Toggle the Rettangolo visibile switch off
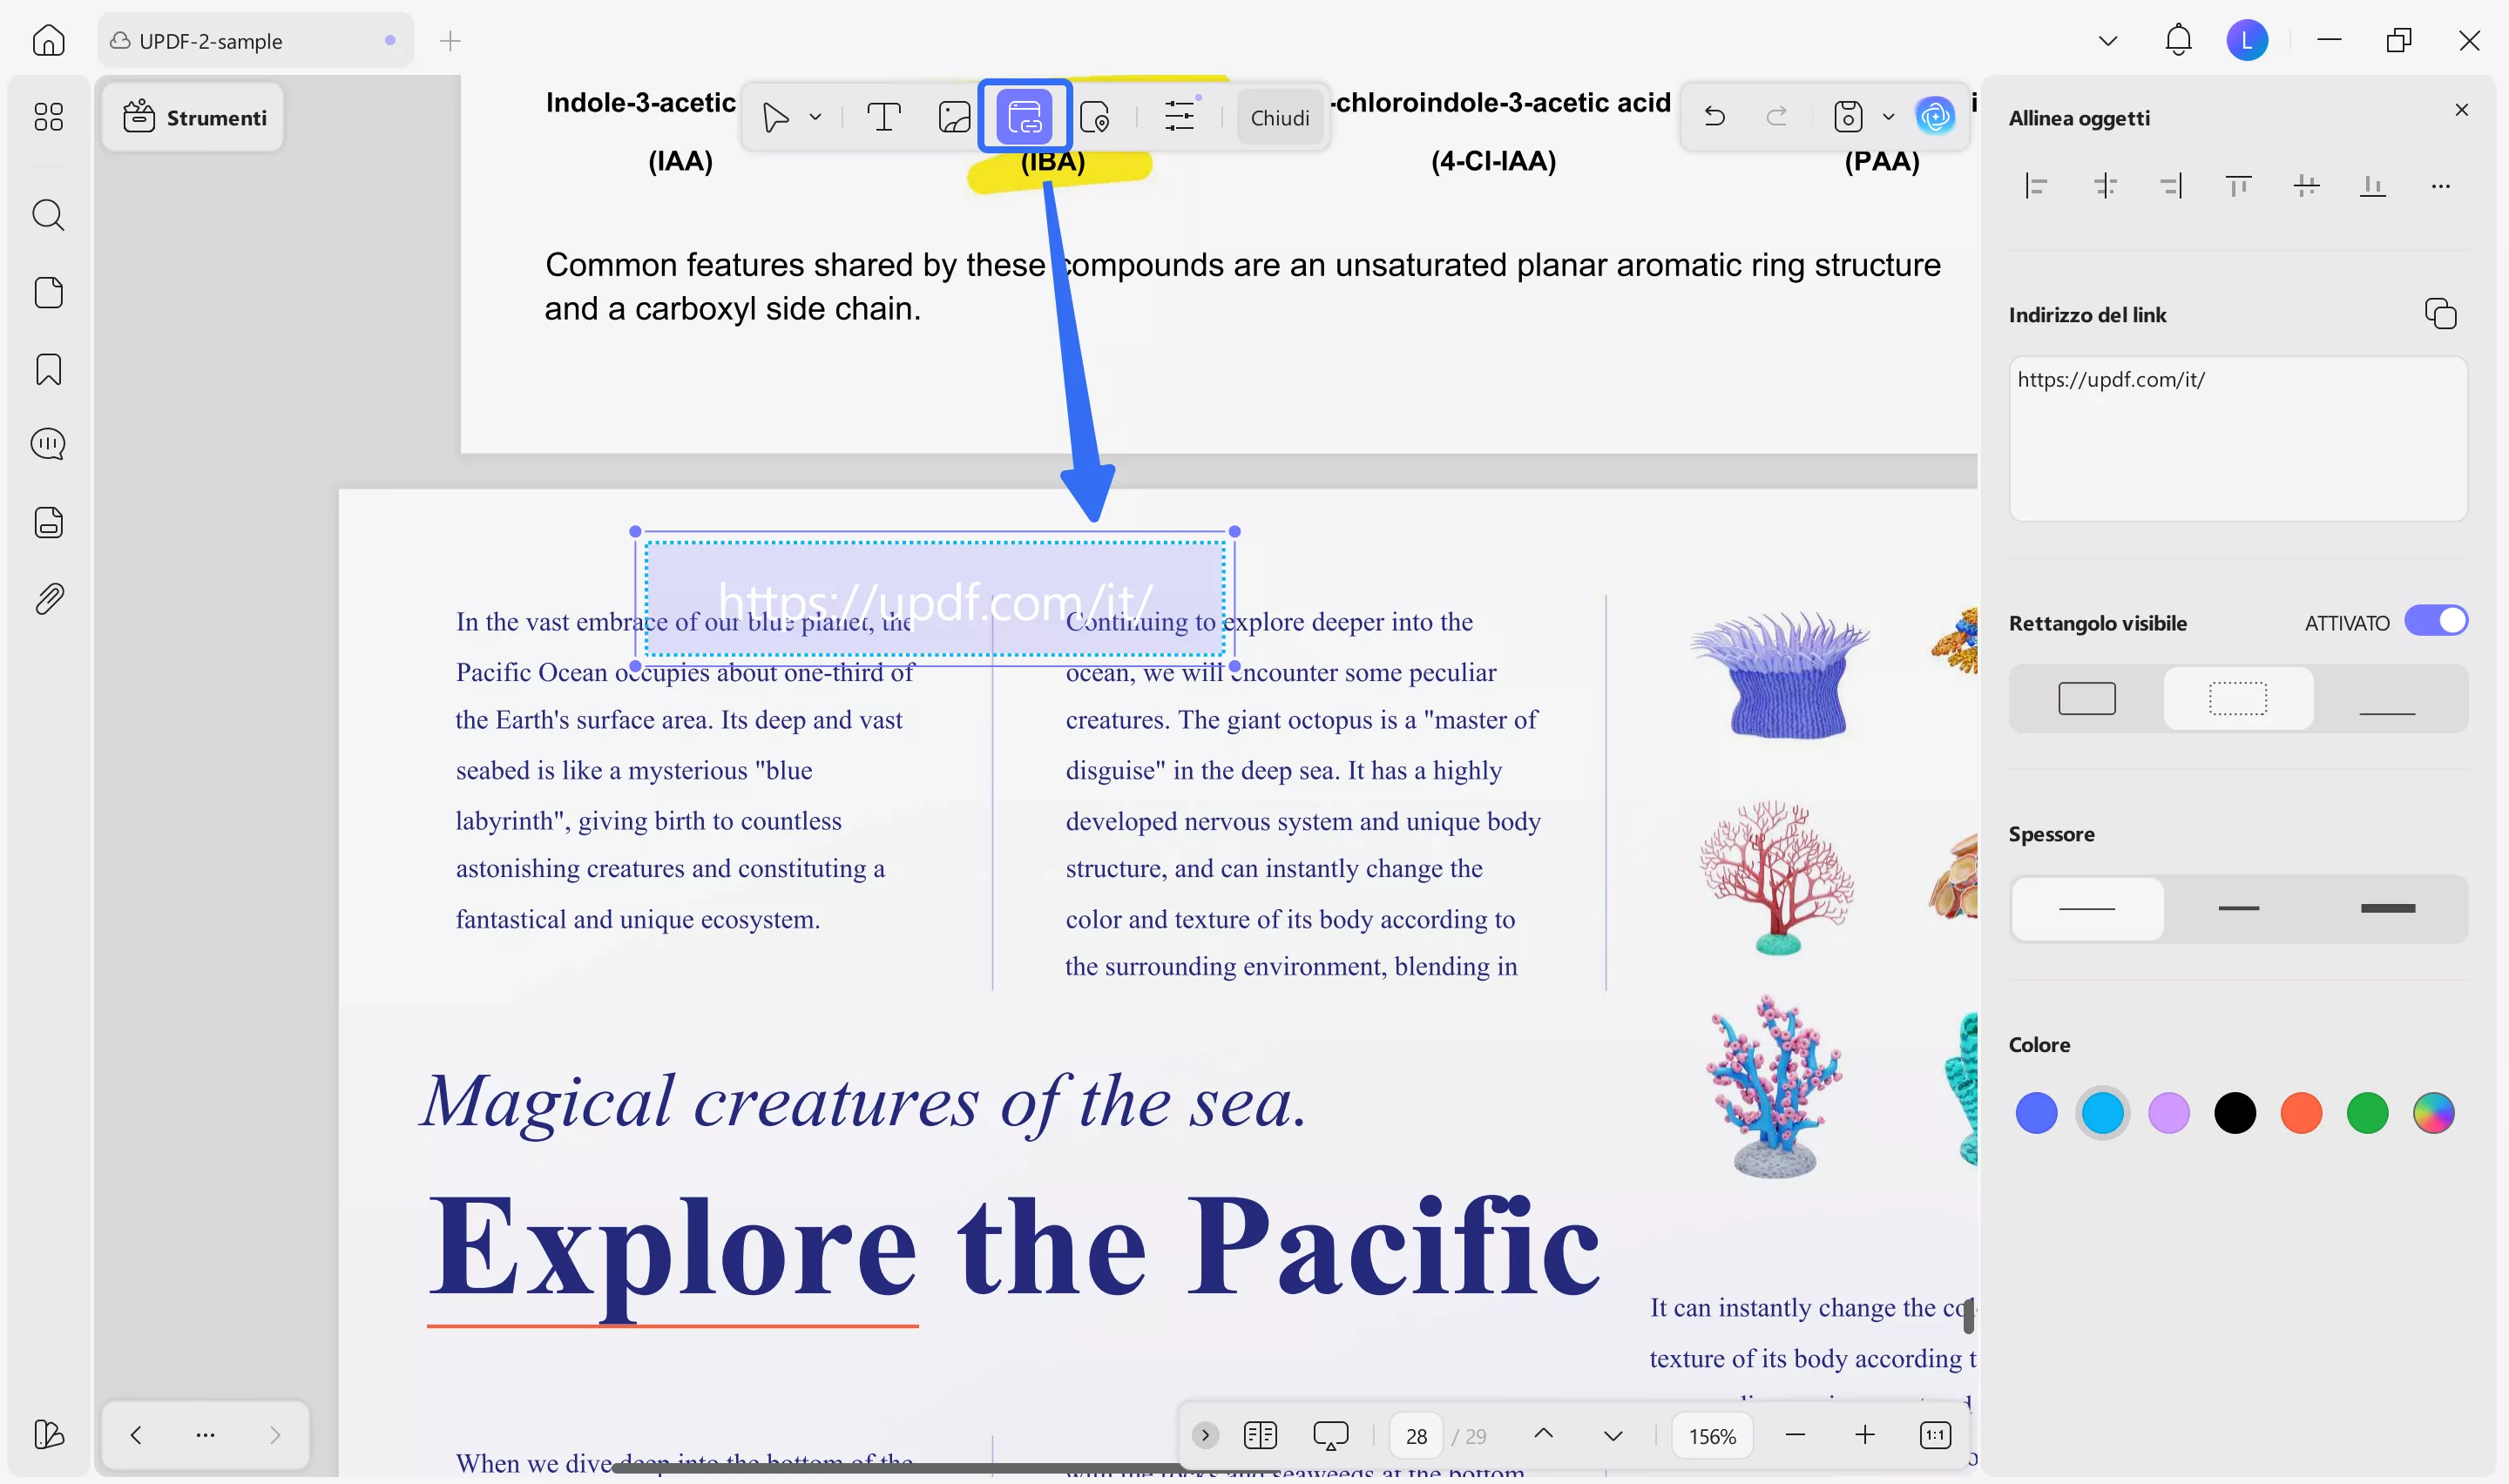2509x1484 pixels. click(2436, 621)
